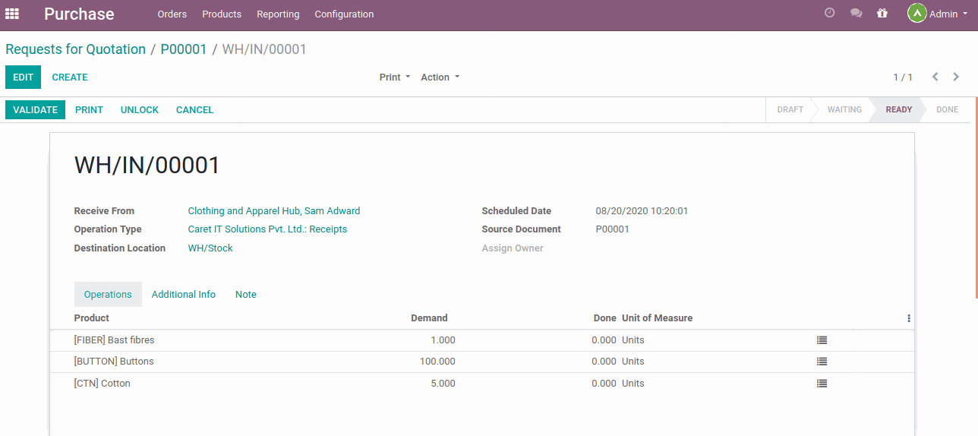
Task: Go to next record arrow
Action: tap(956, 77)
